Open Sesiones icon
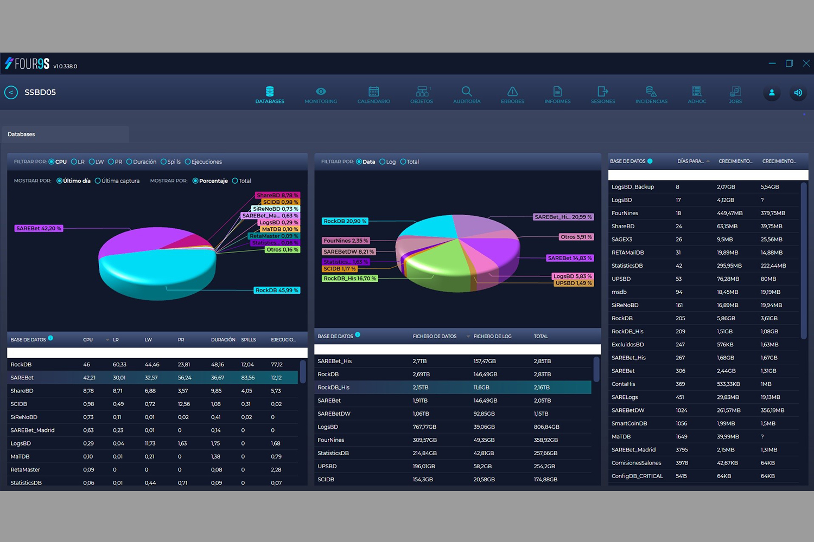The image size is (814, 542). pos(603,91)
